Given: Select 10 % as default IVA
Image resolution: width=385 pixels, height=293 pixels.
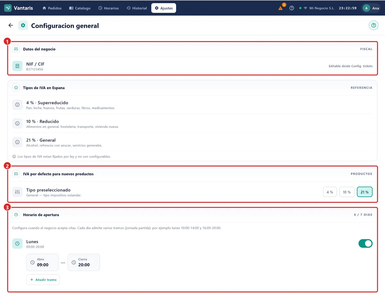Looking at the screenshot, I should [347, 192].
